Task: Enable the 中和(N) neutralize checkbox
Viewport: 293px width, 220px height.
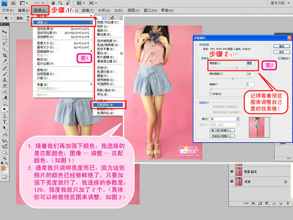Action: [x=211, y=94]
